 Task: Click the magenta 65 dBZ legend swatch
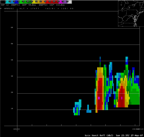(61, 2)
